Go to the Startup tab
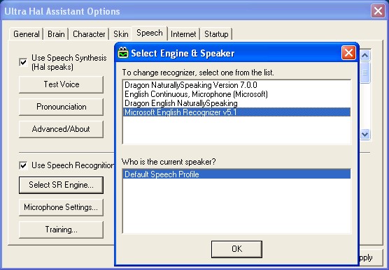 coord(216,34)
